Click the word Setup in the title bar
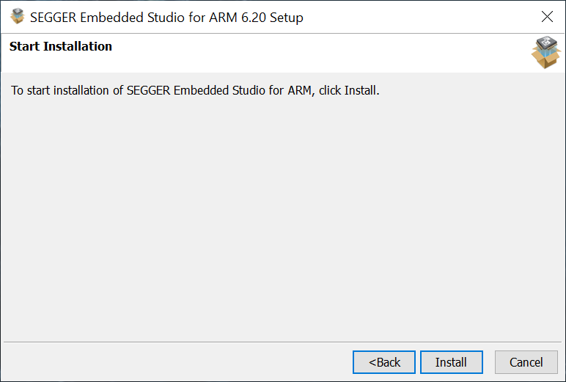The width and height of the screenshot is (566, 382). point(287,17)
